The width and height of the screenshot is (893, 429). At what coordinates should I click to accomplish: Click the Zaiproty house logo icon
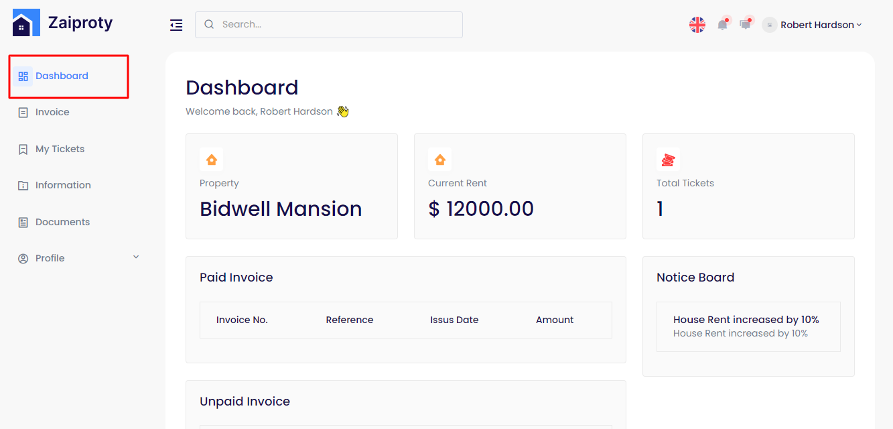(x=26, y=23)
